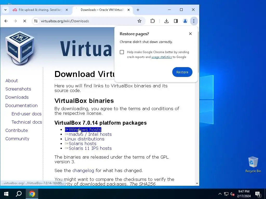
Task: Show Chrome downloads tray
Action: (x=167, y=21)
